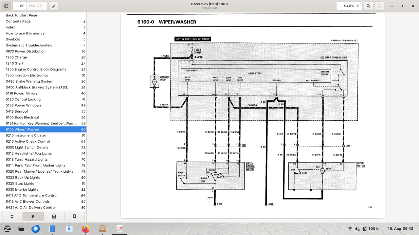419x235 pixels.
Task: Click the search magnifier button
Action: coord(368,6)
